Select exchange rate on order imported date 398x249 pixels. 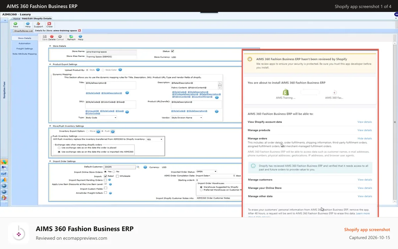(x=59, y=151)
